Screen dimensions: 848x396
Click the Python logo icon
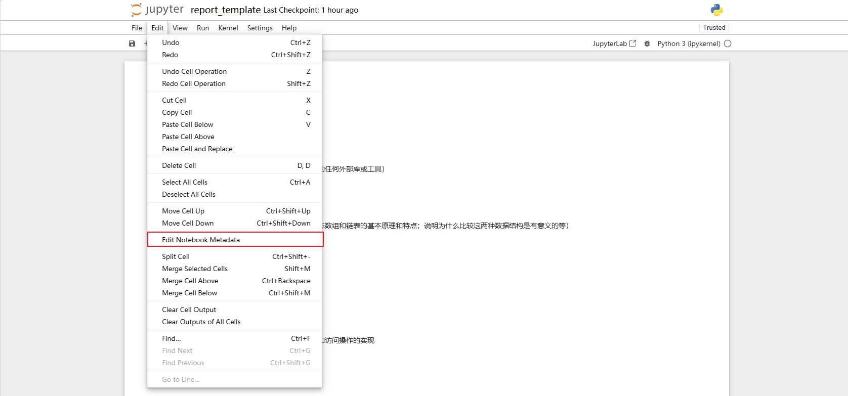pos(716,10)
